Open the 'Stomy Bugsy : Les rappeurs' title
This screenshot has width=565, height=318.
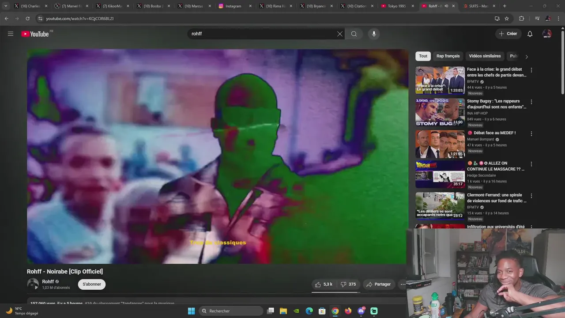tap(497, 104)
